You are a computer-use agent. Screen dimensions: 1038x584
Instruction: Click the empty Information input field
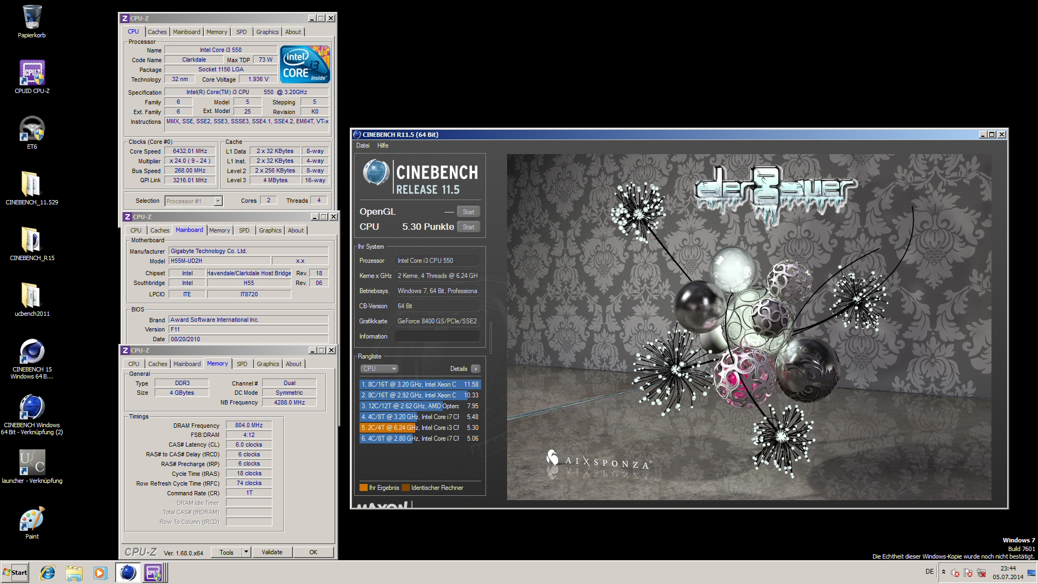click(x=437, y=336)
